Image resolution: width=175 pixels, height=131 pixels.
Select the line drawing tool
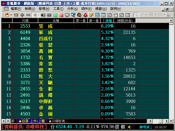(x=142, y=15)
